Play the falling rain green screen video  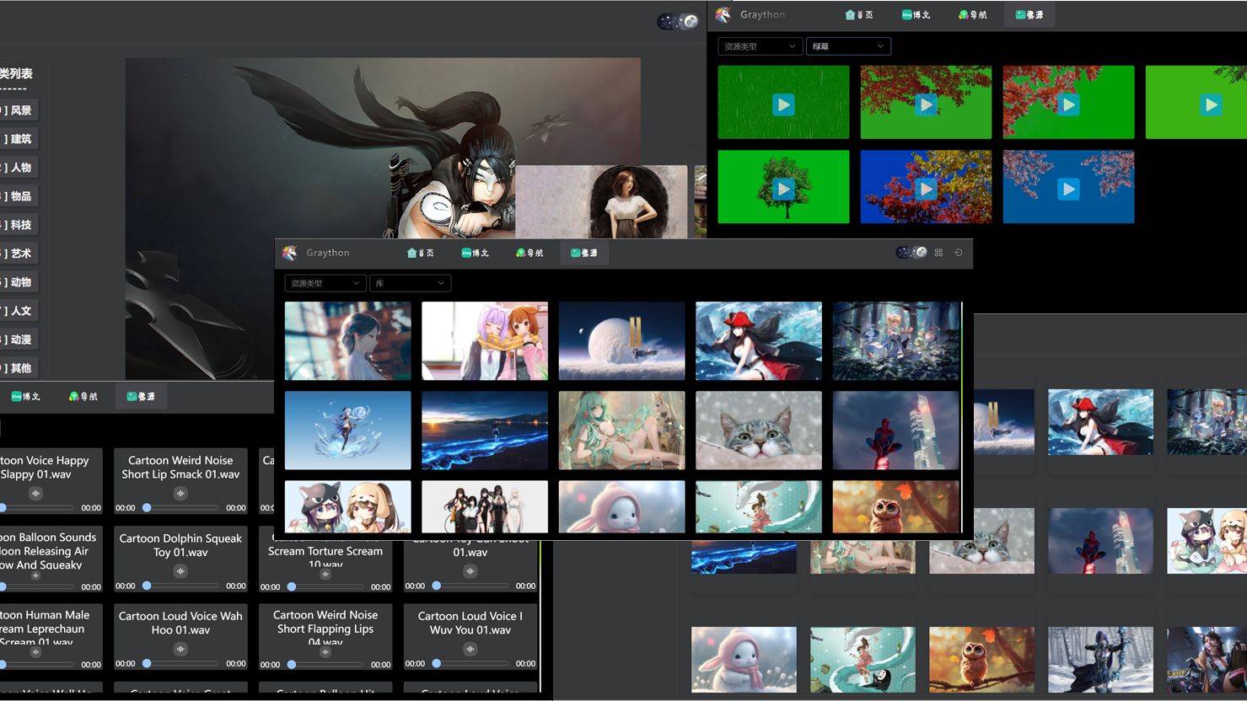(x=783, y=104)
